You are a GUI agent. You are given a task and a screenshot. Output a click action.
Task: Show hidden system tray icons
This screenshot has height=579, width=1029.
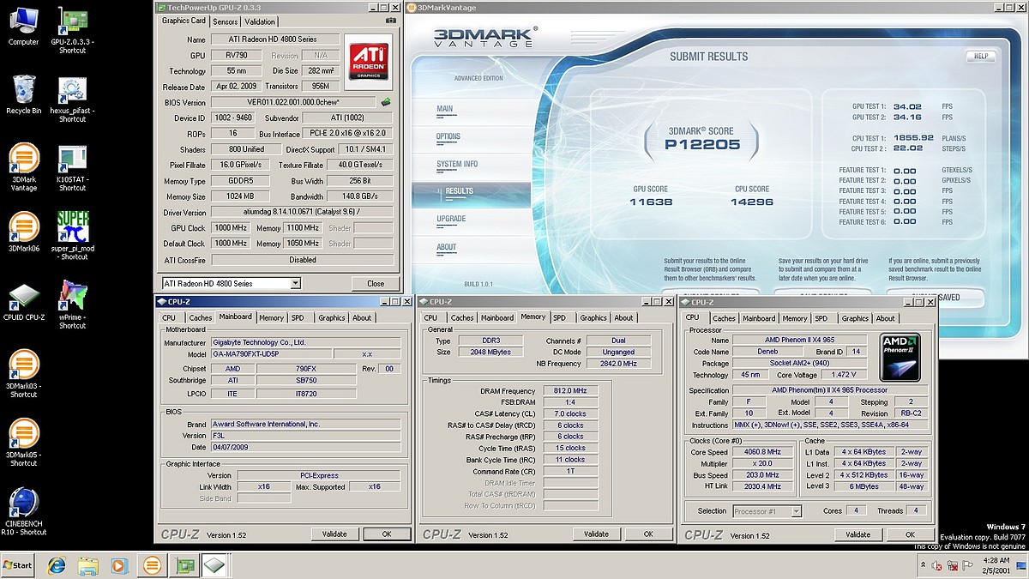point(924,566)
